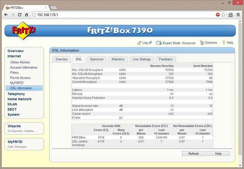Open the extension icon next to the star

click(x=230, y=15)
